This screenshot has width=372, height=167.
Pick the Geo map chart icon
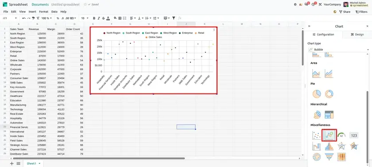(317, 157)
